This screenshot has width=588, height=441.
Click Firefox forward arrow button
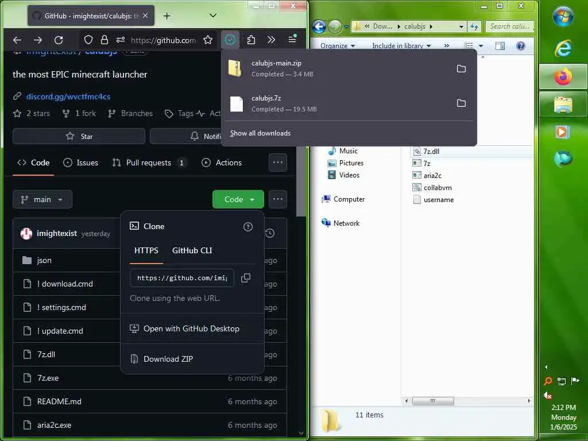coord(38,40)
